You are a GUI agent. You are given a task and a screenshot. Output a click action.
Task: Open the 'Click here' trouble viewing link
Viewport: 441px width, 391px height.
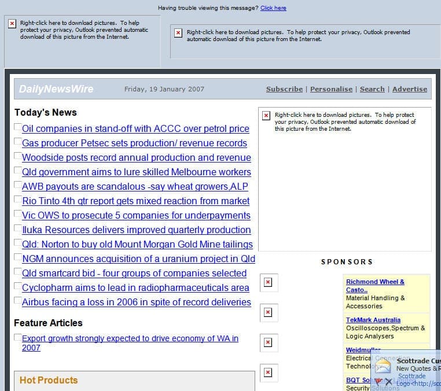[273, 8]
